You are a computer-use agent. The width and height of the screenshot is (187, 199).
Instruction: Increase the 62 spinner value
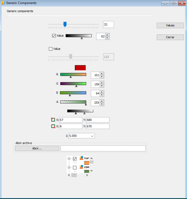107,35
